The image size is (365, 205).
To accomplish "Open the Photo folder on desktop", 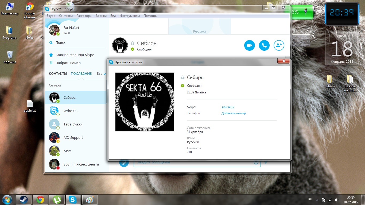I will click(330, 81).
